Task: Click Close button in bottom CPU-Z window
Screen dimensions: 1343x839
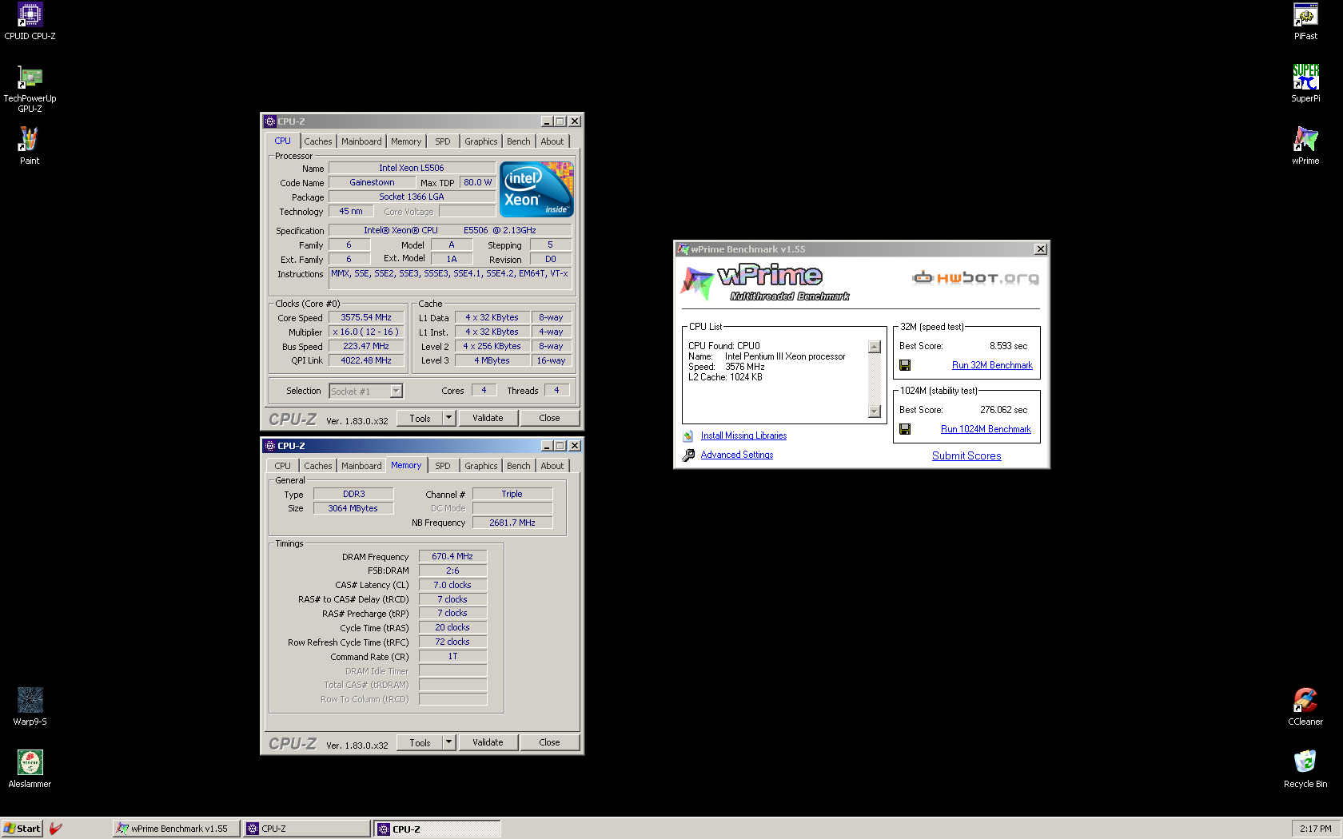Action: tap(549, 742)
